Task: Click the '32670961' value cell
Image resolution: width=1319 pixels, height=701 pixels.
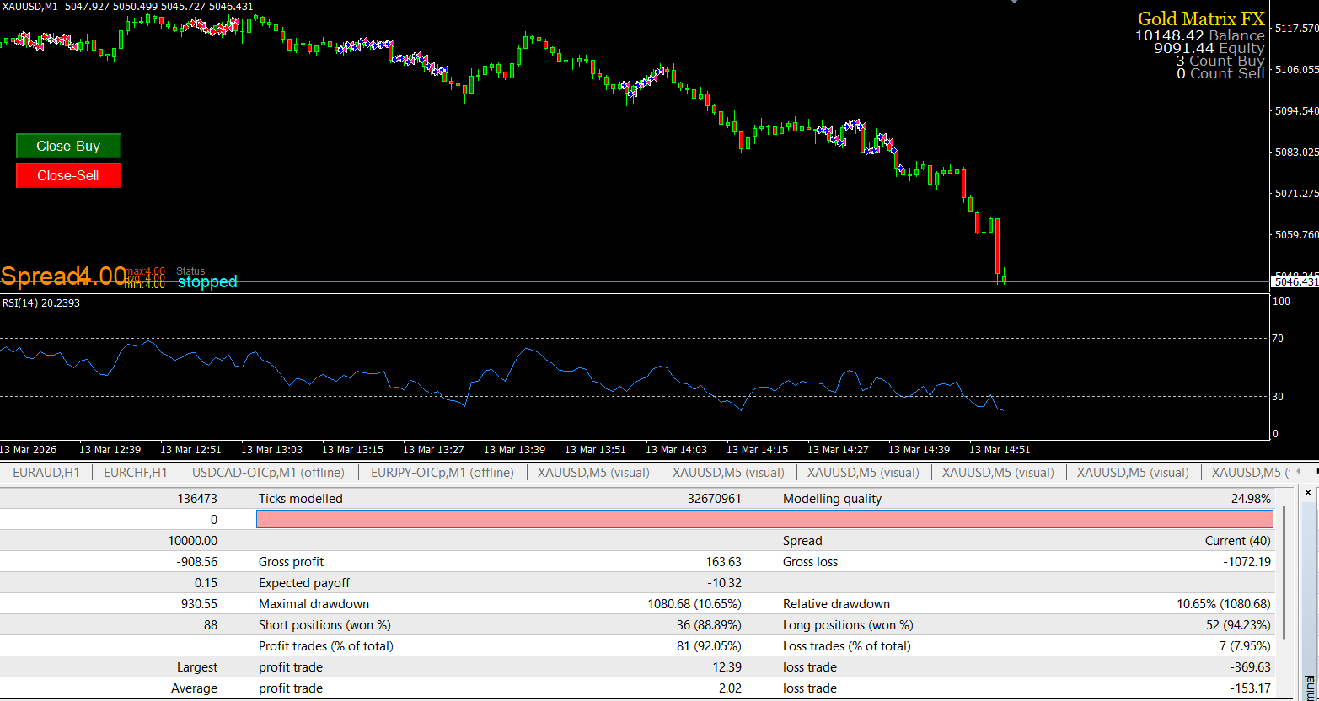Action: 715,499
